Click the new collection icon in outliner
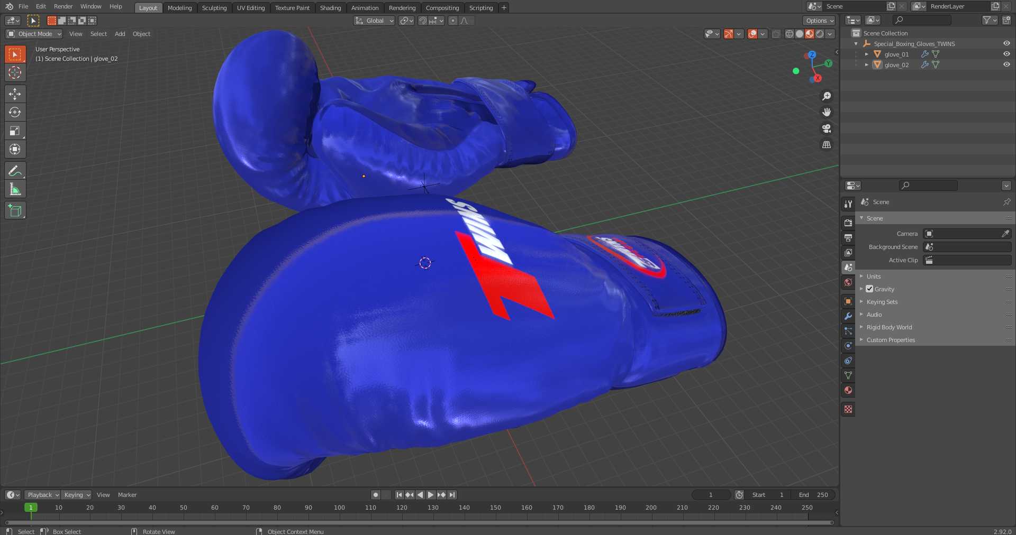The height and width of the screenshot is (535, 1016). pyautogui.click(x=1006, y=20)
